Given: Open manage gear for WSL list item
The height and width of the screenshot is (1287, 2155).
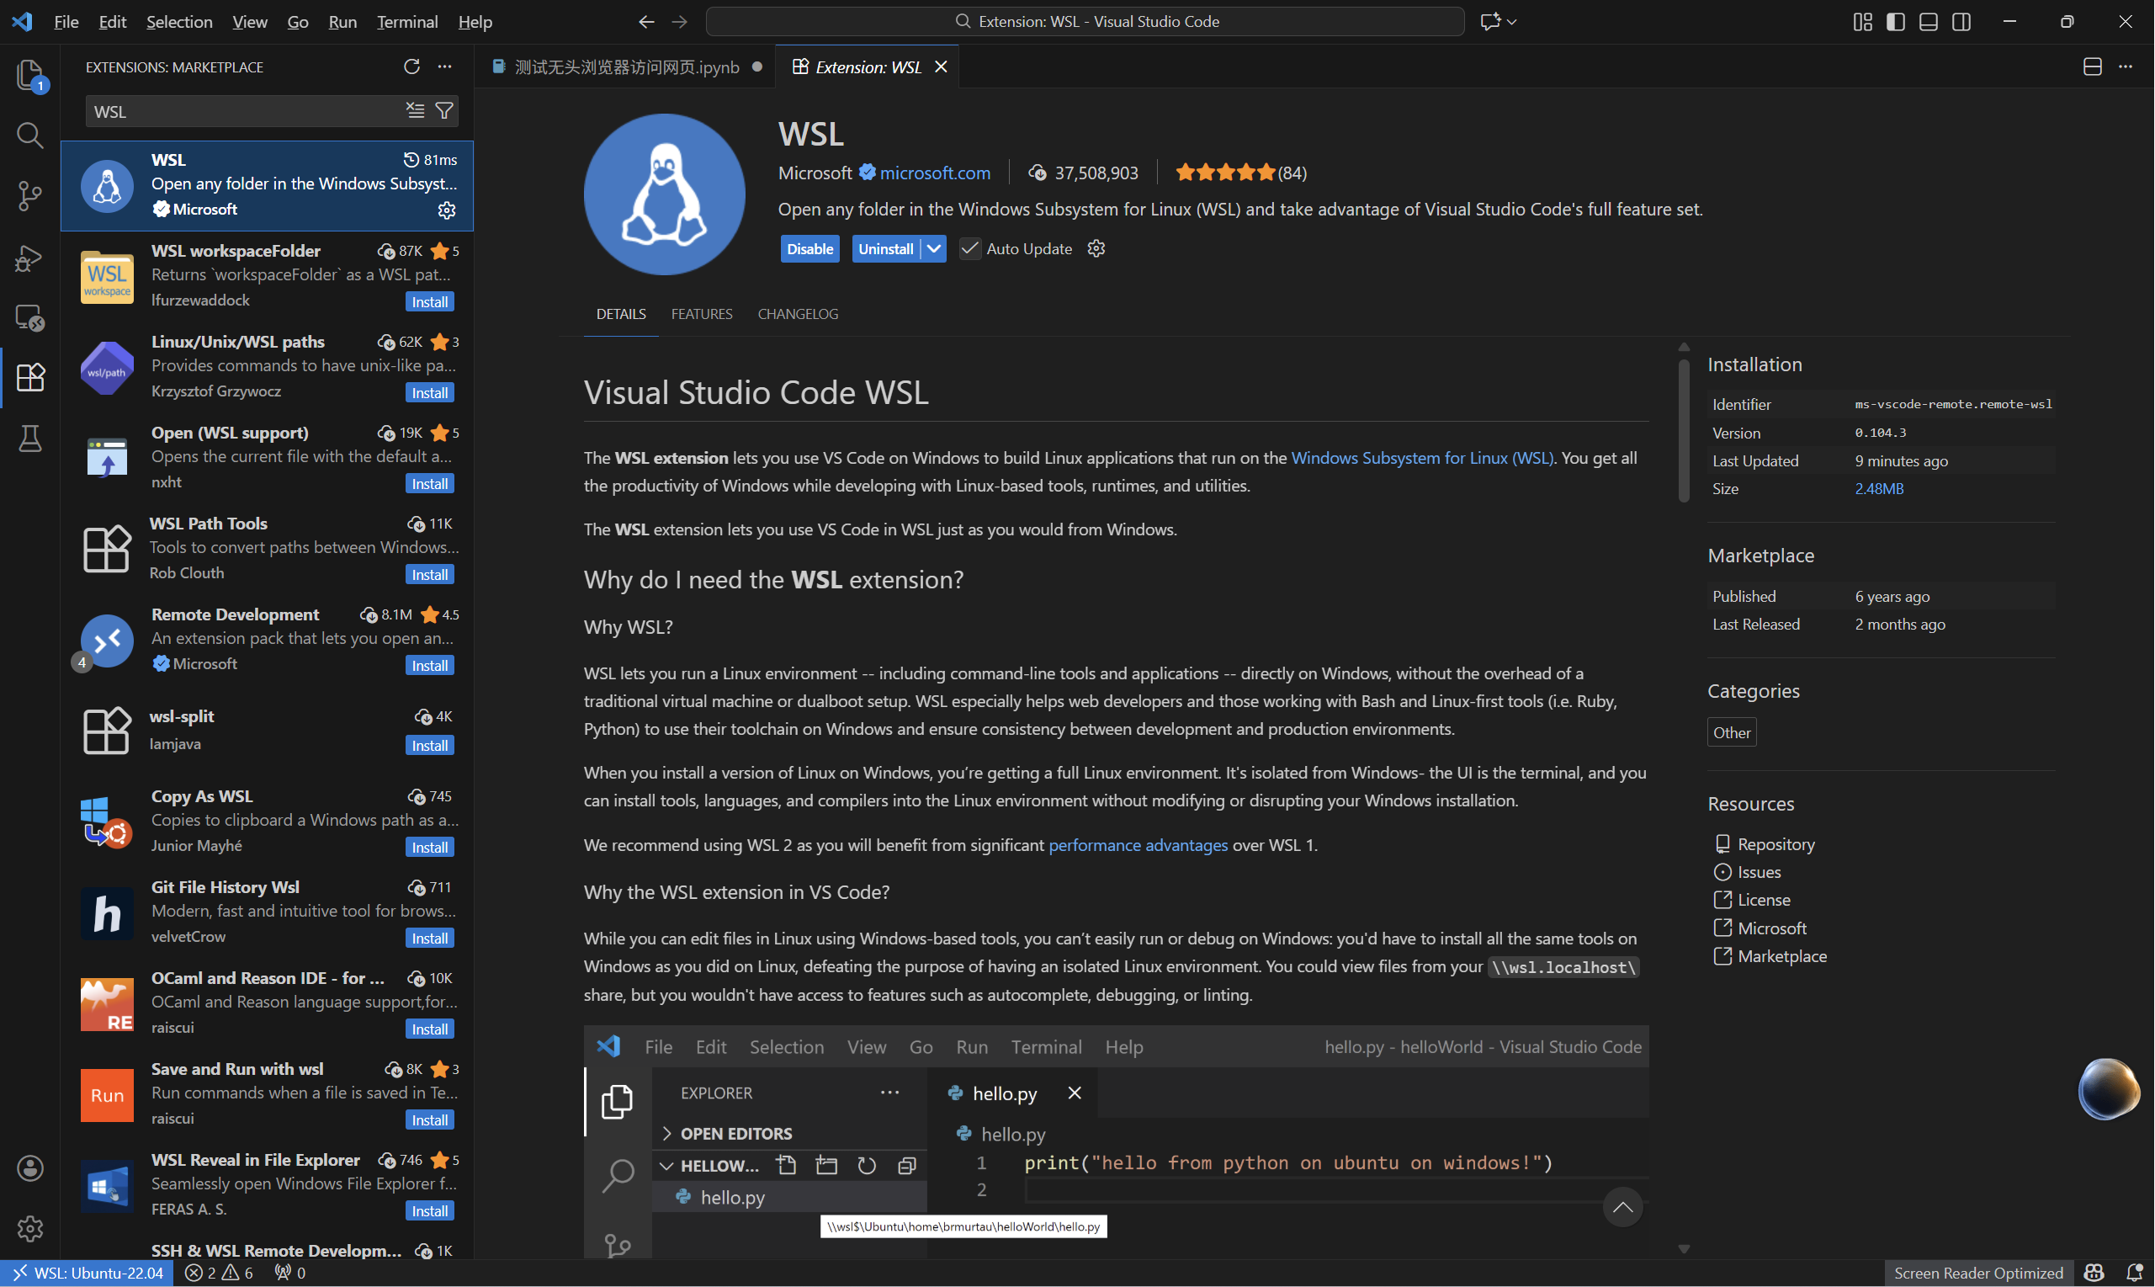Looking at the screenshot, I should coord(447,210).
